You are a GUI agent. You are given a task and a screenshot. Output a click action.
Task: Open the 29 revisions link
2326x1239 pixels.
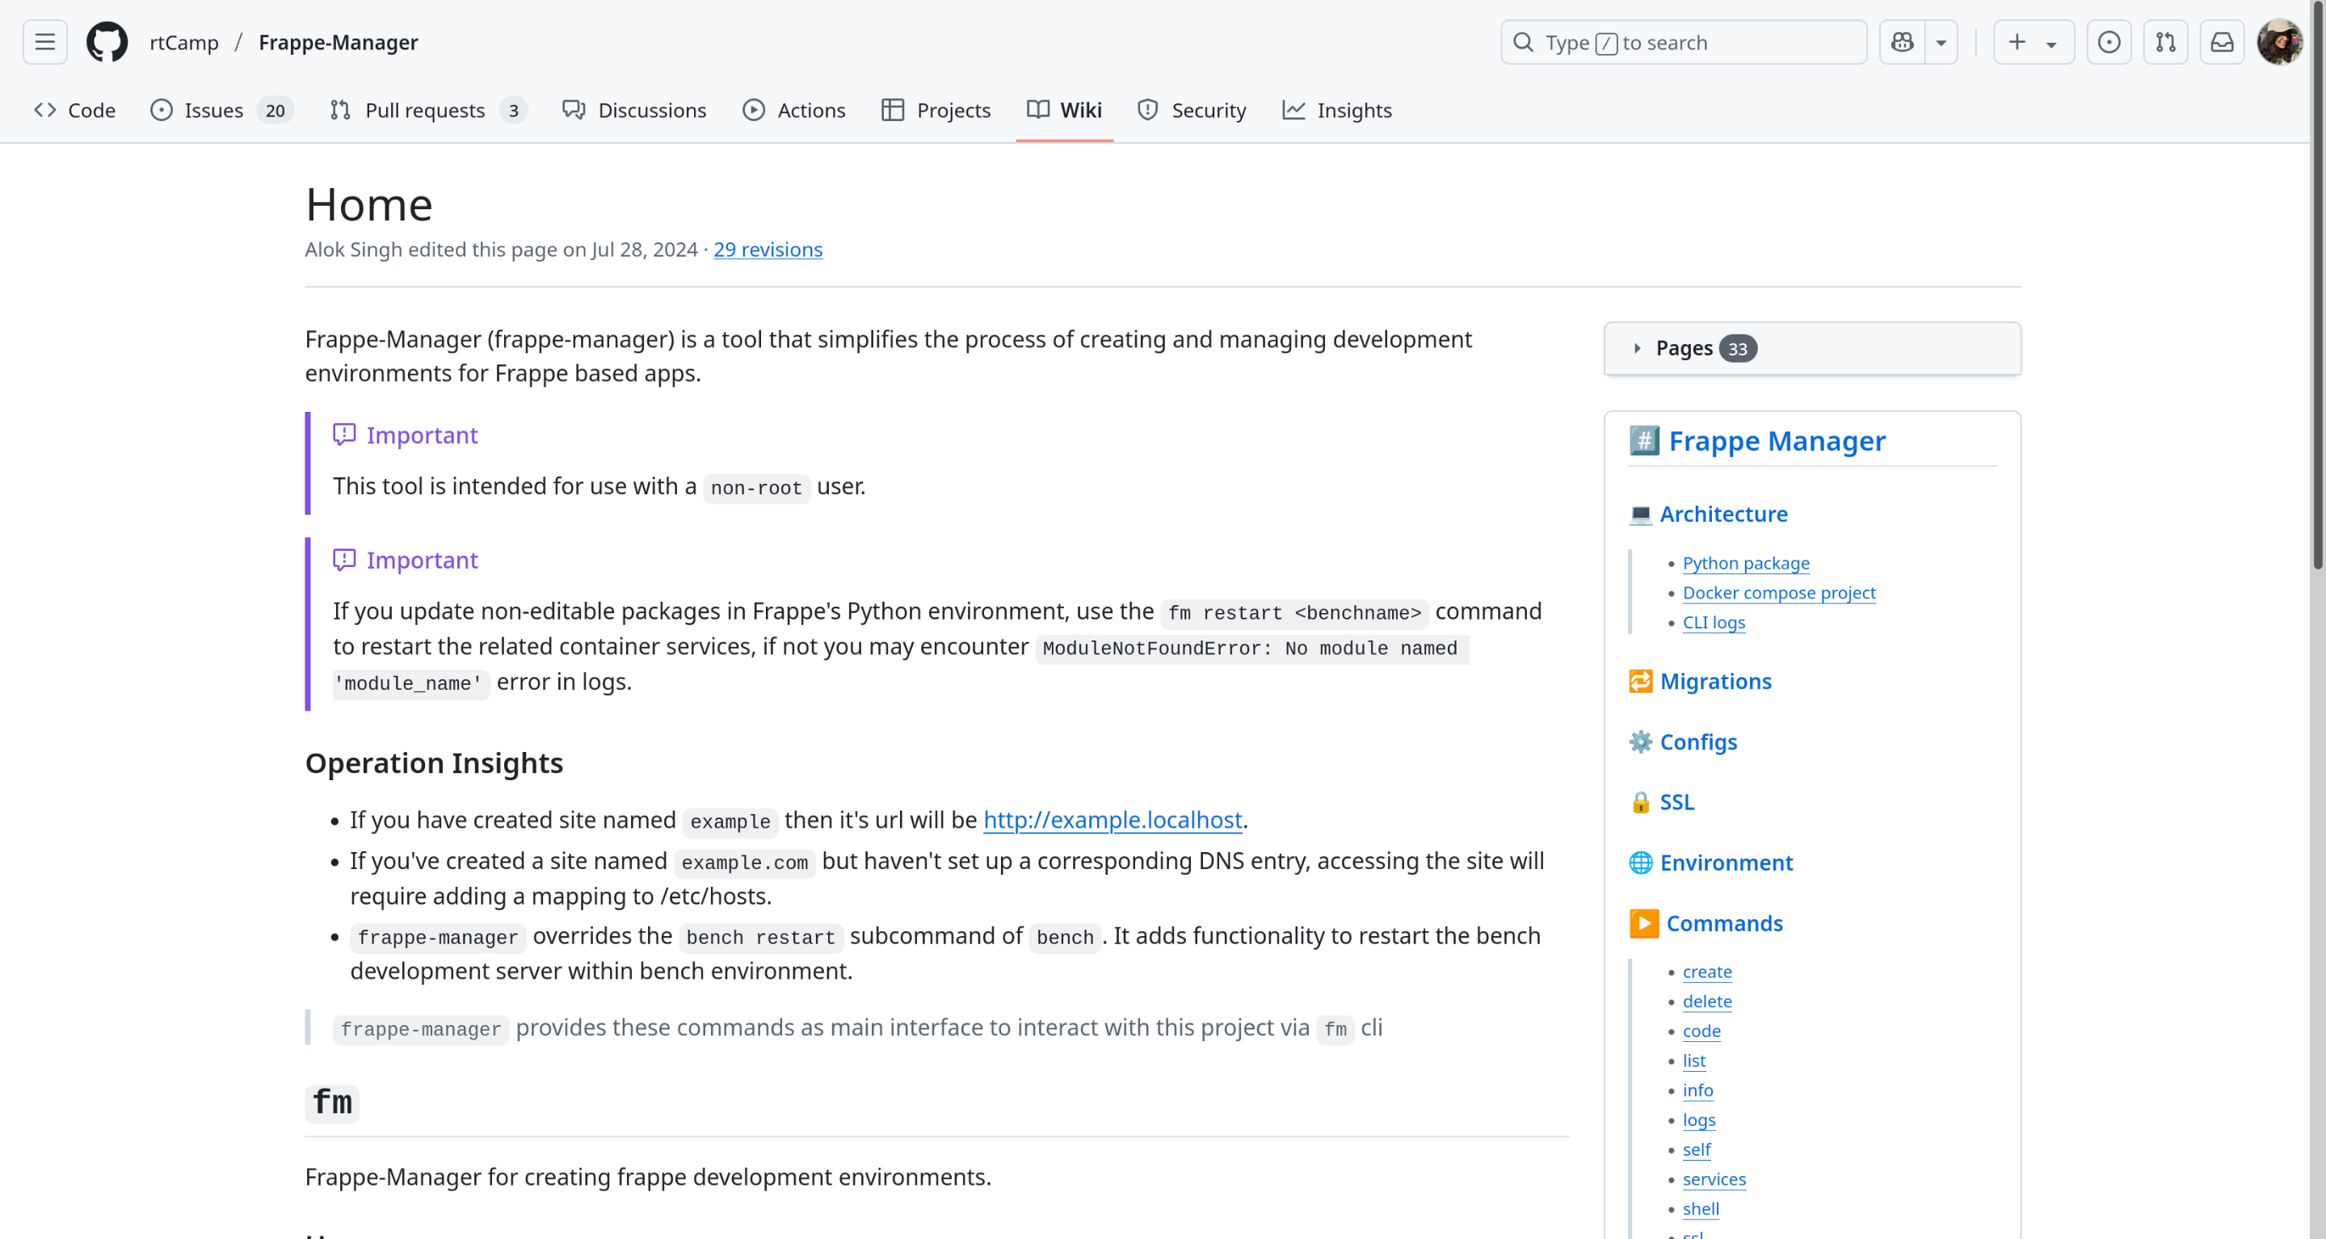768,249
